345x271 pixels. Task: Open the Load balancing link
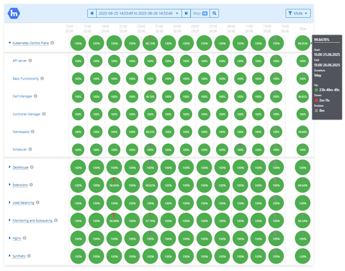click(24, 203)
